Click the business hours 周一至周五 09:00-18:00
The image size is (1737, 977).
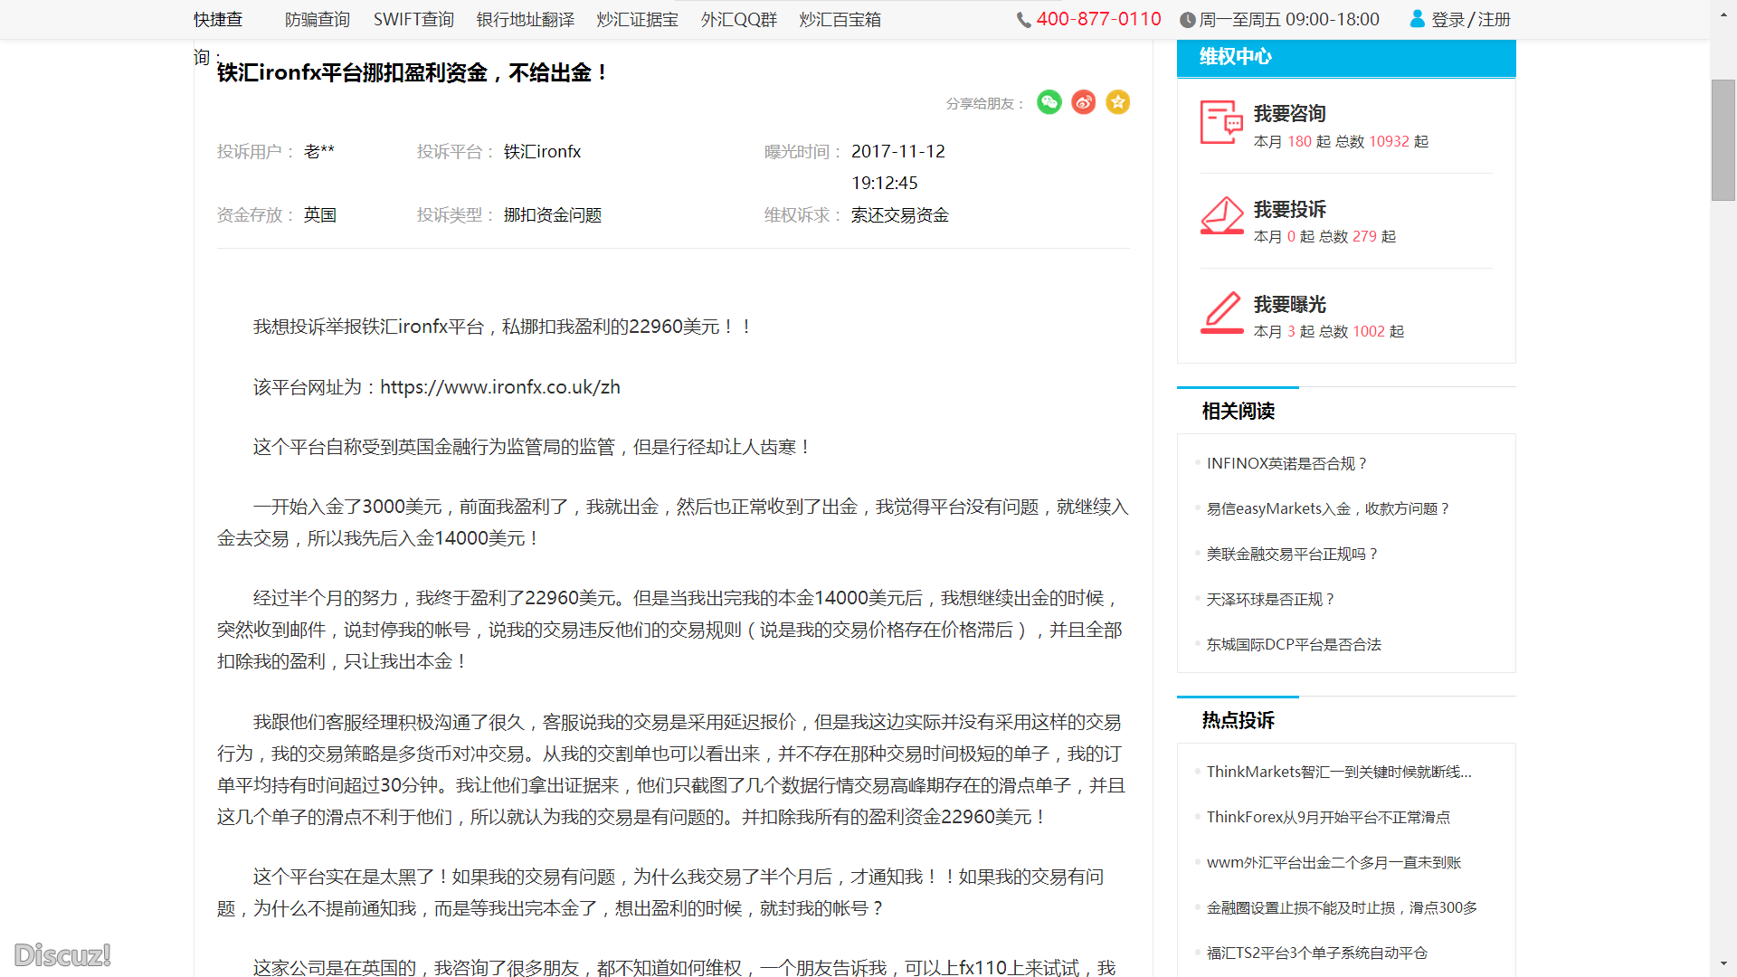click(x=1289, y=20)
